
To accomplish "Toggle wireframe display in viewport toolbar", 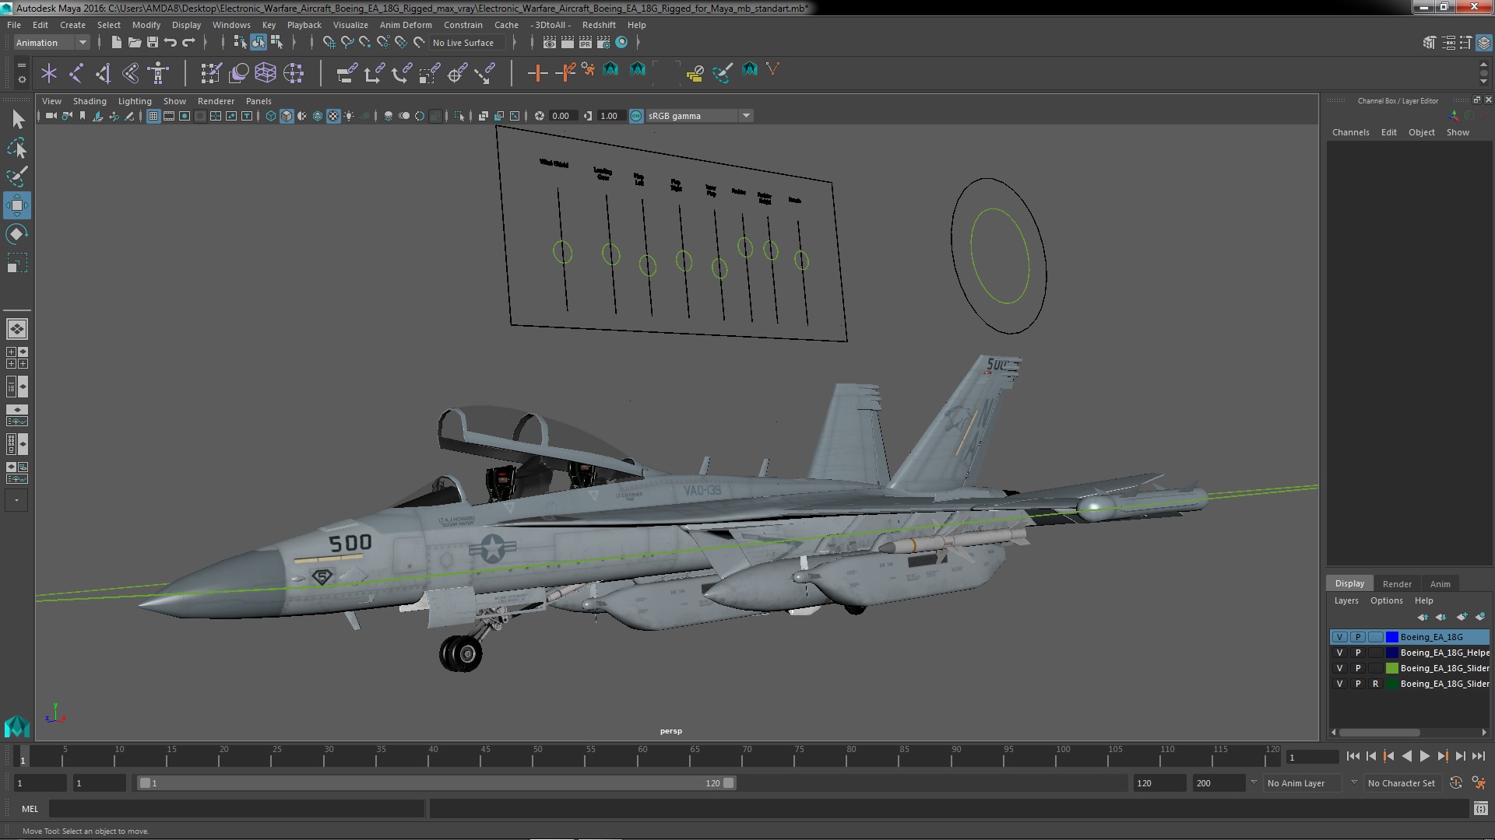I will 271,116.
